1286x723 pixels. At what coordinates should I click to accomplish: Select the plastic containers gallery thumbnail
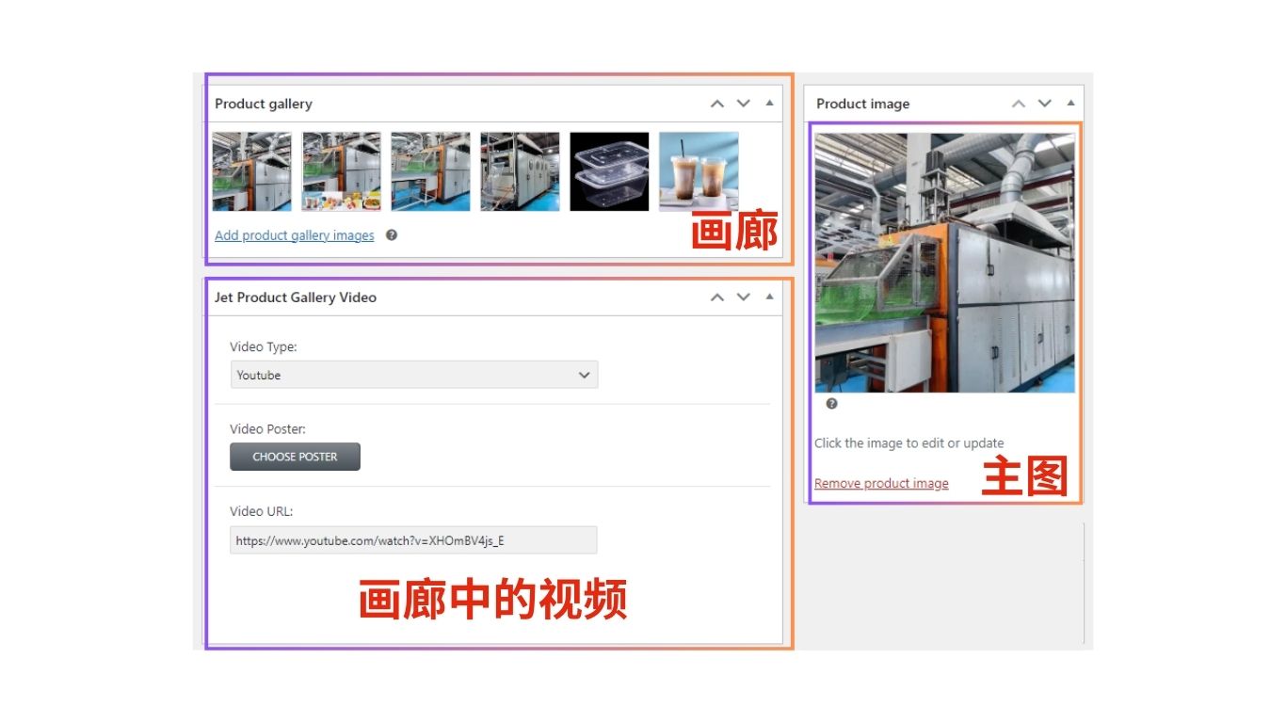tap(609, 171)
